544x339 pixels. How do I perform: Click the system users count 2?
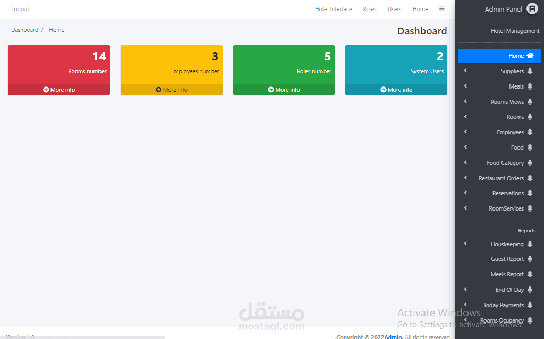[x=440, y=56]
